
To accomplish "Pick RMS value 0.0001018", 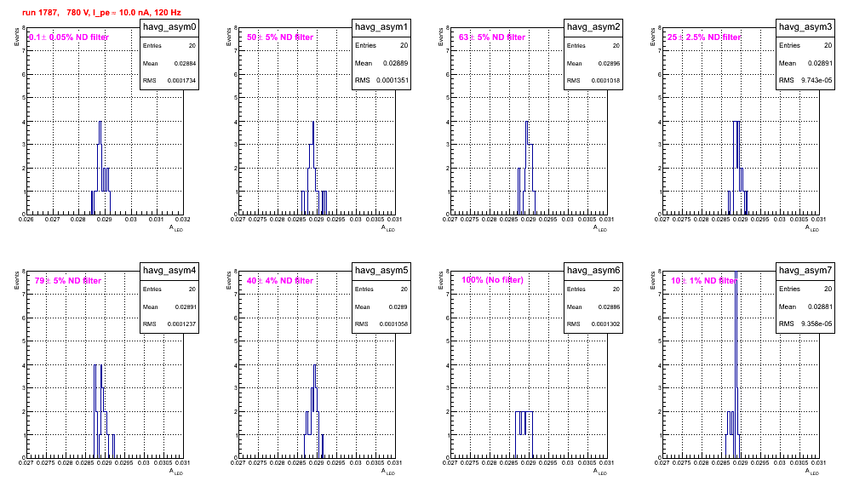I will (605, 81).
